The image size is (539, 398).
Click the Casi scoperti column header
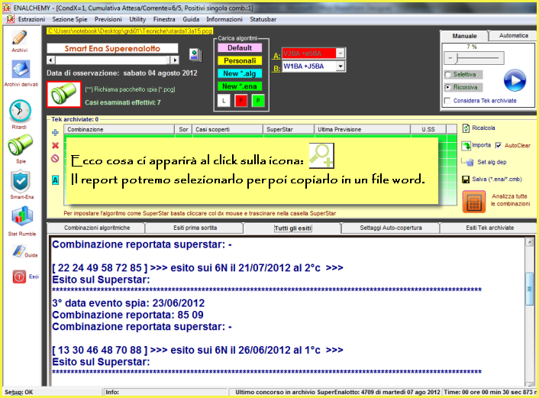pyautogui.click(x=228, y=129)
